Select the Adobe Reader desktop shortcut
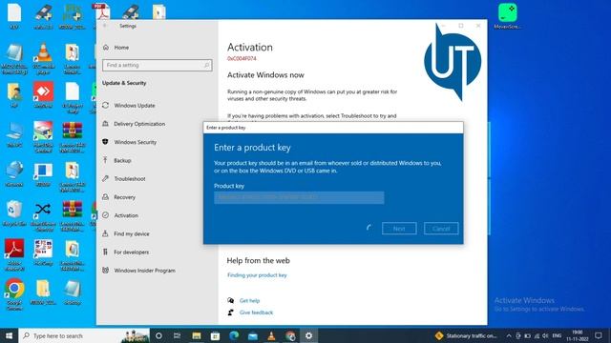 coord(14,254)
